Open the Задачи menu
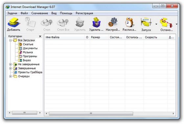The height and width of the screenshot is (124, 184). click(x=12, y=13)
